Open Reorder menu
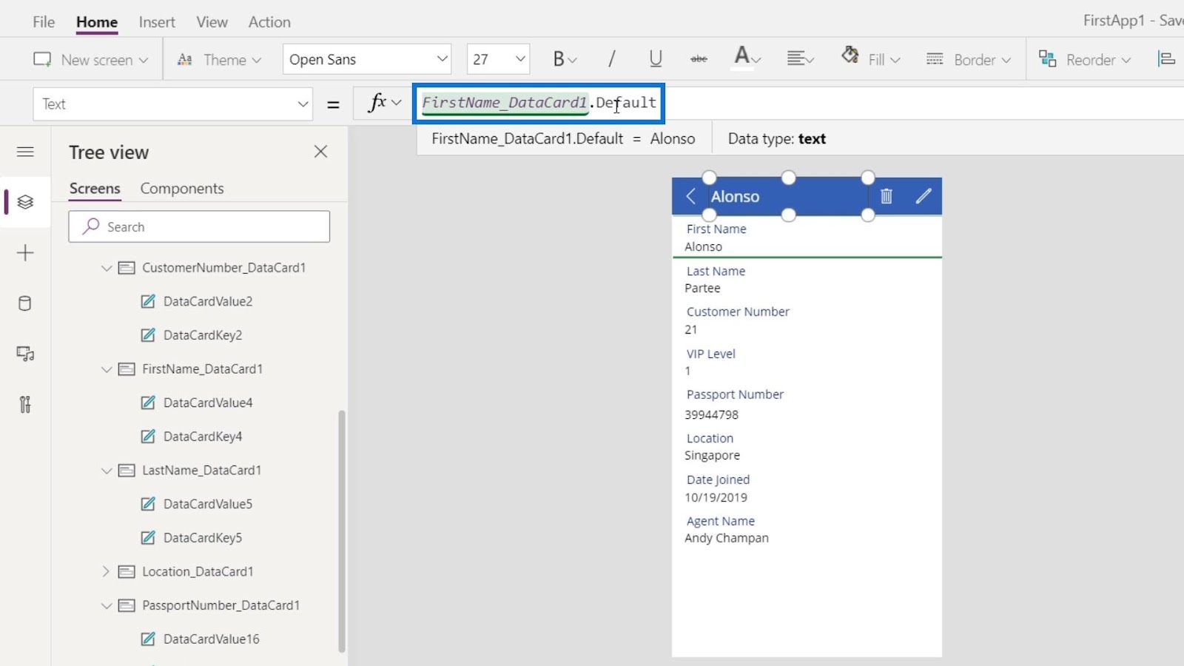Viewport: 1184px width, 666px height. pyautogui.click(x=1085, y=59)
